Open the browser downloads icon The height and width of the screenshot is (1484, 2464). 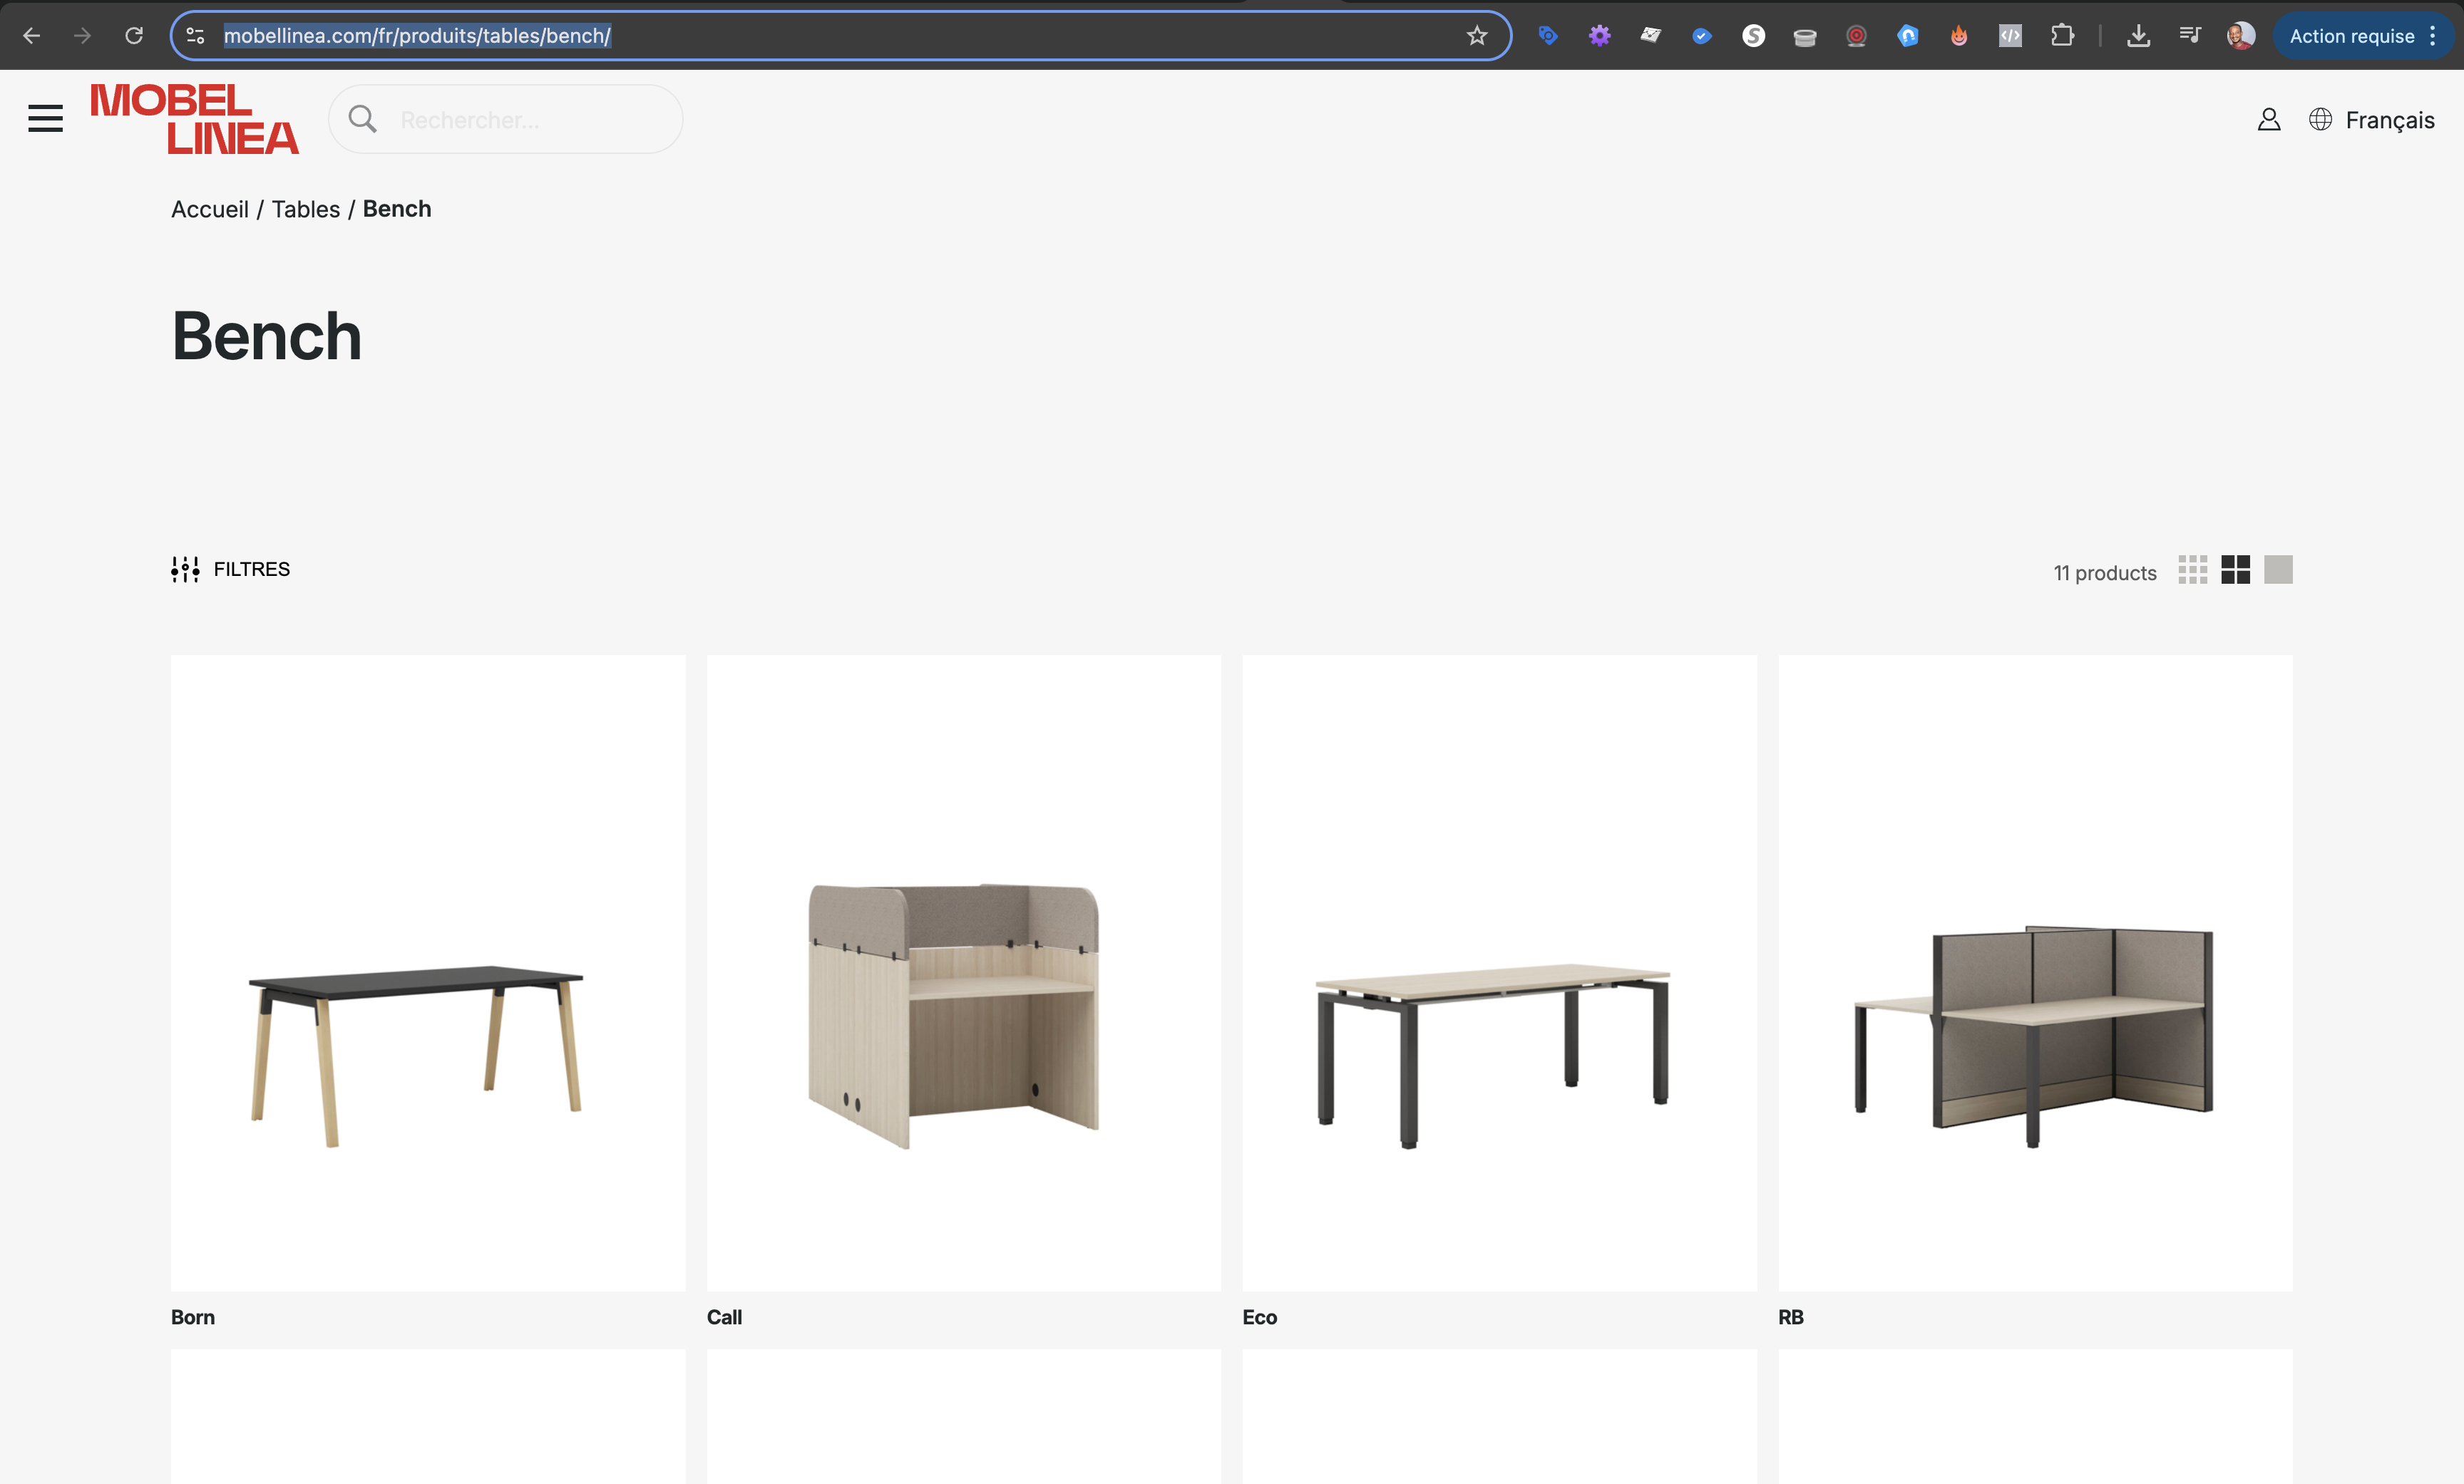(x=2138, y=36)
